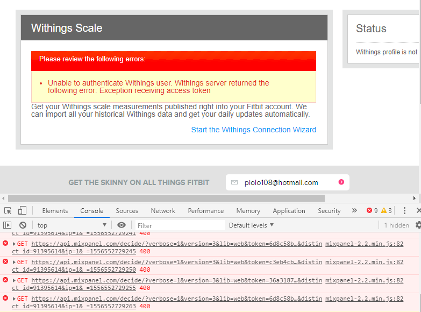Screen dimensions: 421x312
Task: Click the console Filter input field
Action: [180, 225]
